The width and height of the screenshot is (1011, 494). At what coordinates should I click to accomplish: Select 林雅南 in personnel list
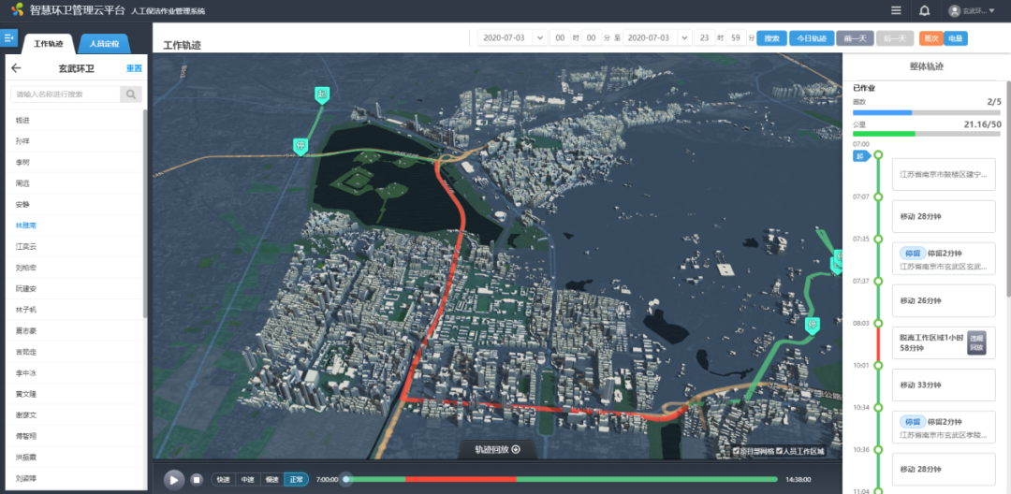(x=76, y=225)
